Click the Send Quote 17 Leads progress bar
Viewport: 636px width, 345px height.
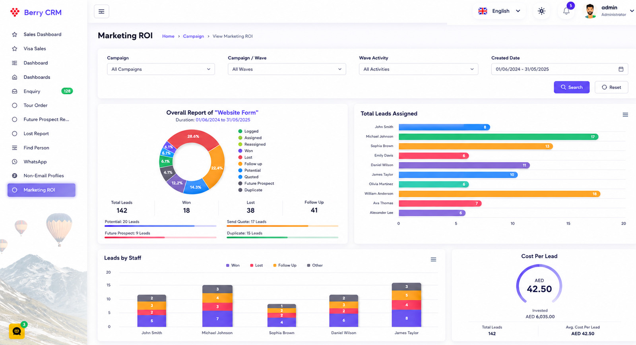pyautogui.click(x=283, y=226)
